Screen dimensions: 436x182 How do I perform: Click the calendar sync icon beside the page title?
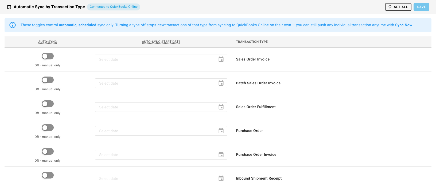coord(9,7)
